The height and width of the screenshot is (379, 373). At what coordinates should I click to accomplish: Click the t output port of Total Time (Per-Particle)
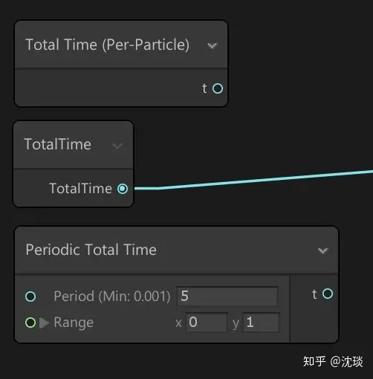(218, 88)
